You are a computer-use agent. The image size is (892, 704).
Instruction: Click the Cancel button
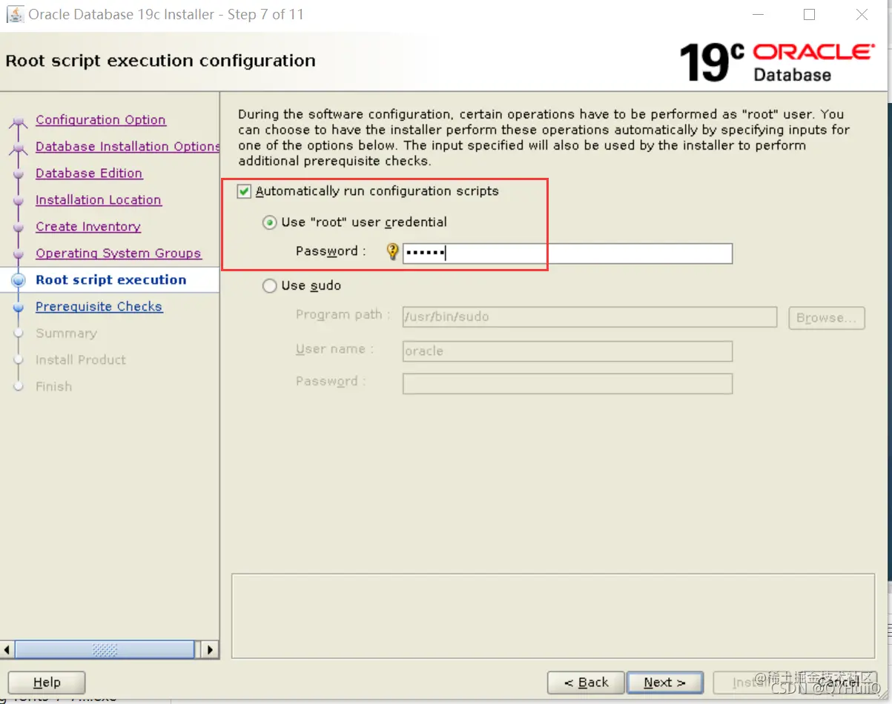pyautogui.click(x=839, y=683)
